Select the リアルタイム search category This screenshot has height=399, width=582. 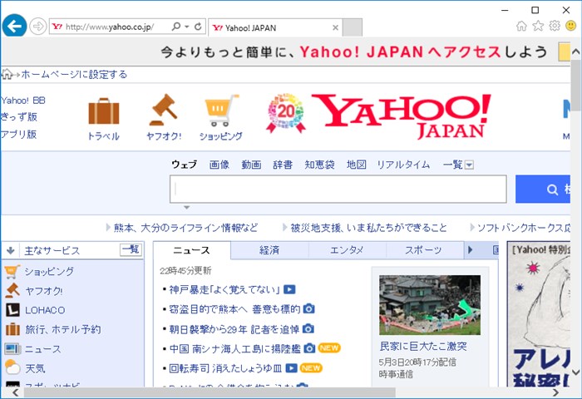point(403,165)
